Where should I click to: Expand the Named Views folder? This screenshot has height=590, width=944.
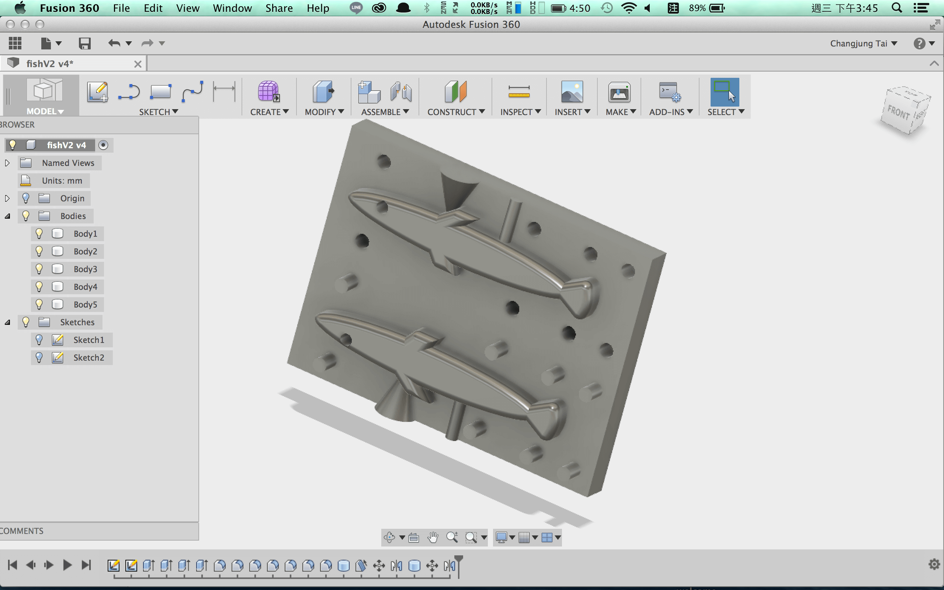pyautogui.click(x=7, y=163)
